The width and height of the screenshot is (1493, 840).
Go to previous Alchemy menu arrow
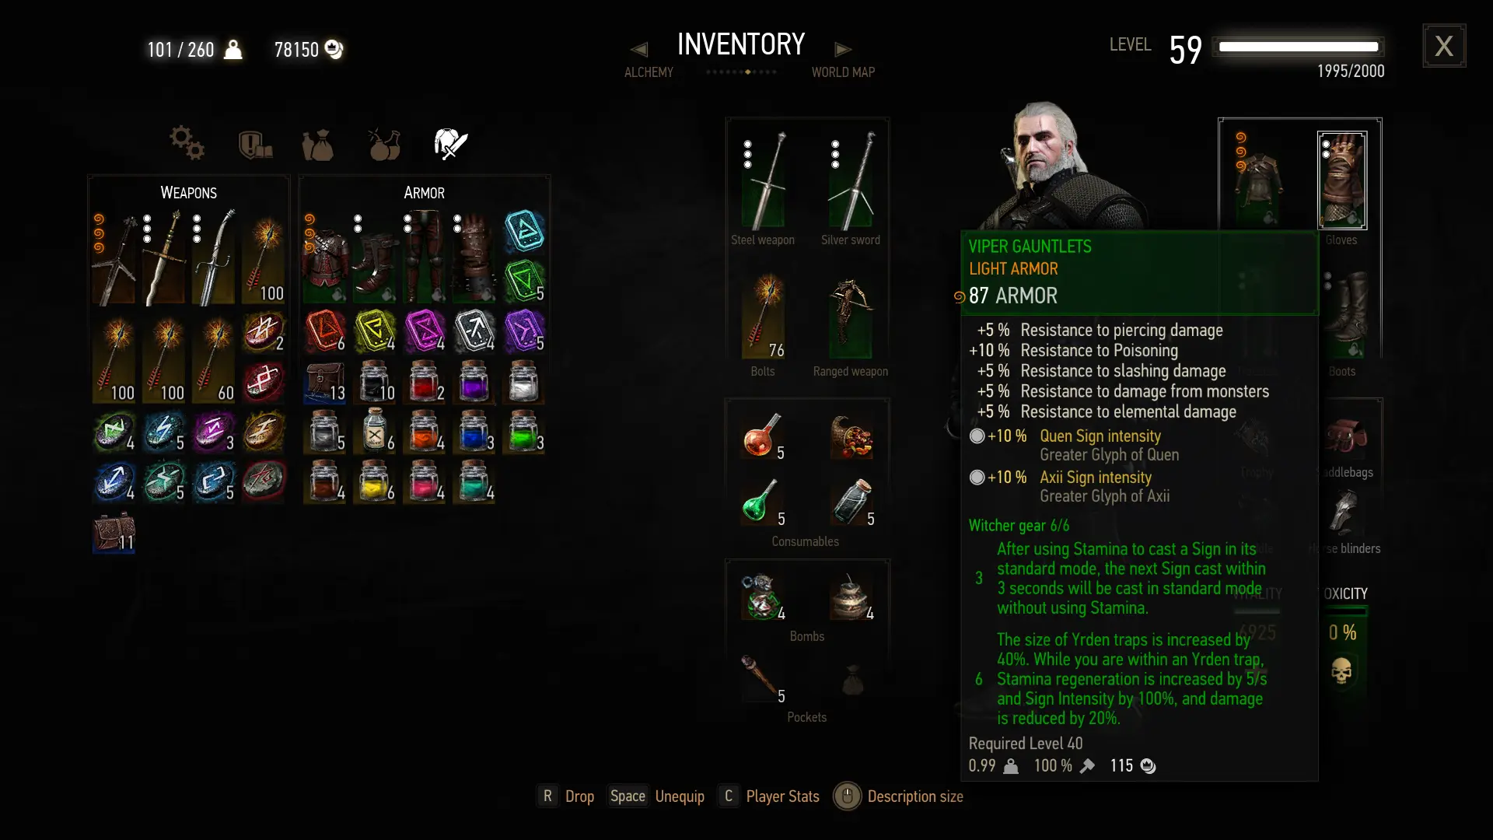coord(639,50)
